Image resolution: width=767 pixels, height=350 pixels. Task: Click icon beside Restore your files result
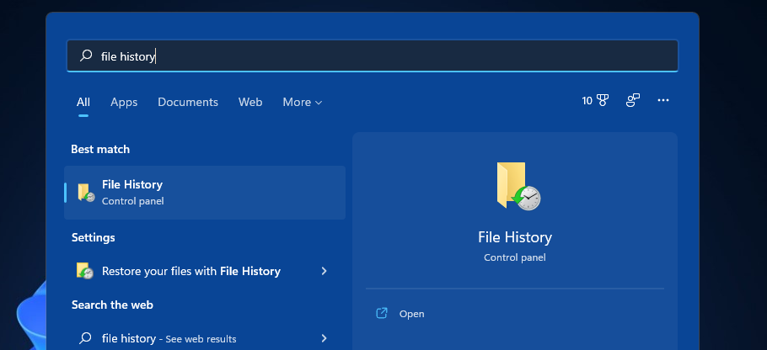tap(85, 271)
